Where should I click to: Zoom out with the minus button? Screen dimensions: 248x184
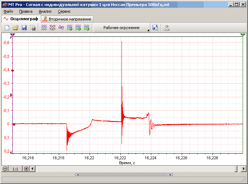[5, 169]
